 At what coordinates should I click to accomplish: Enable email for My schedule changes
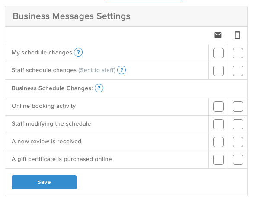coord(218,53)
